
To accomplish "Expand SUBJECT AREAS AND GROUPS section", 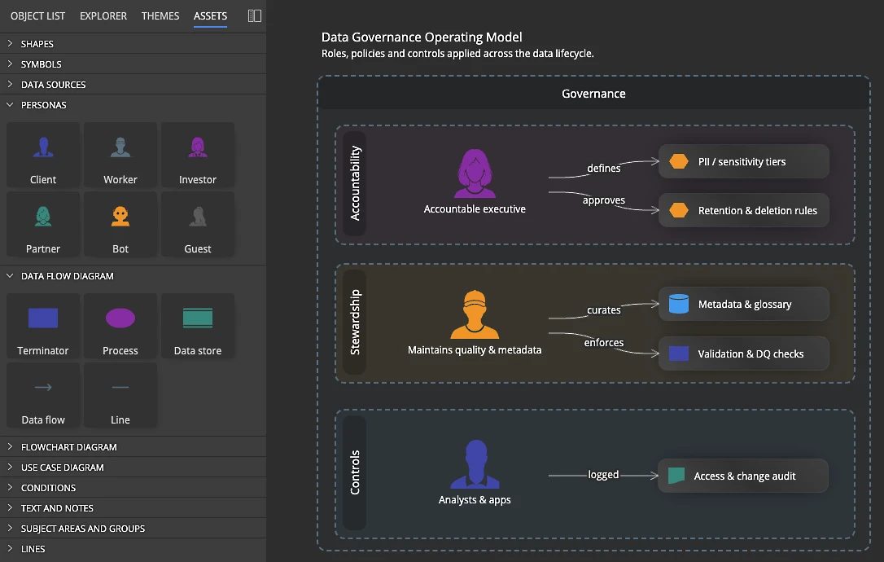I will [133, 528].
